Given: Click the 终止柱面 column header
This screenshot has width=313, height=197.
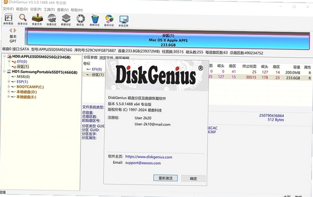Looking at the screenshot, I should pos(249,66).
